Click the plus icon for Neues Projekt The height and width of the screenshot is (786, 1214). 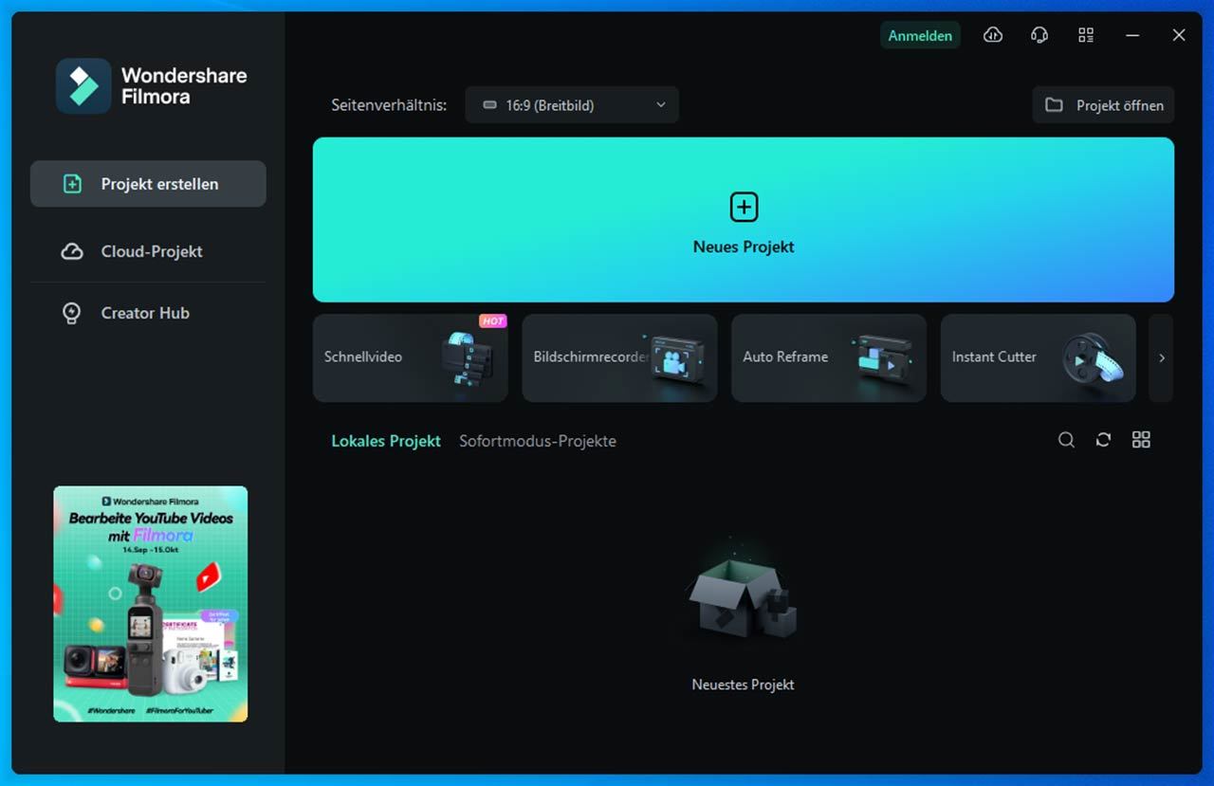[744, 207]
